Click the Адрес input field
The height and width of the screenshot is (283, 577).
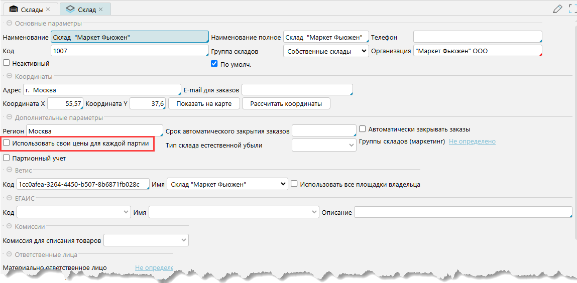click(102, 90)
